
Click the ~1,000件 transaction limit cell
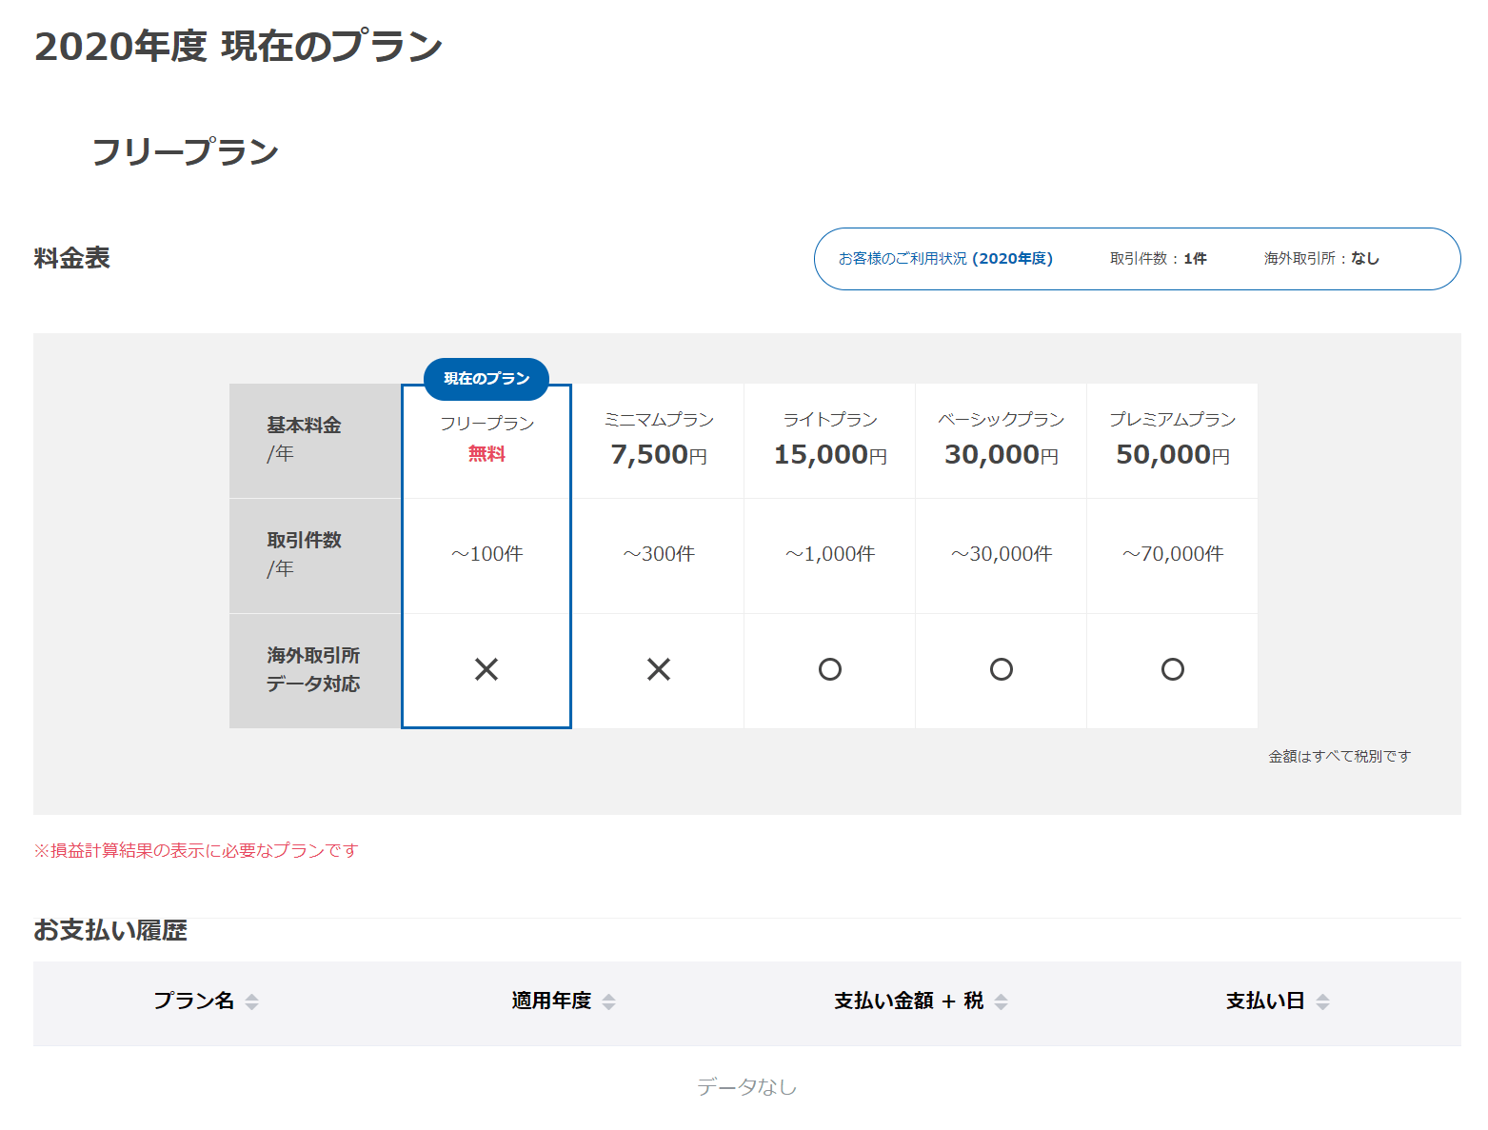tap(830, 554)
